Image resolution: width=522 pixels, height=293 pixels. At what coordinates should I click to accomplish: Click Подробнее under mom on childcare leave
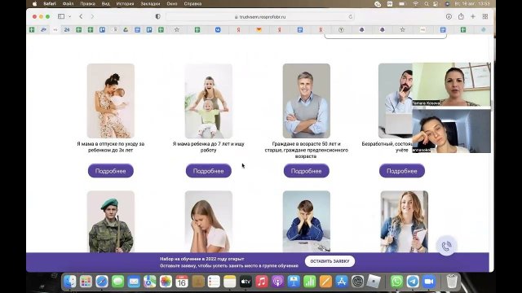click(x=111, y=171)
